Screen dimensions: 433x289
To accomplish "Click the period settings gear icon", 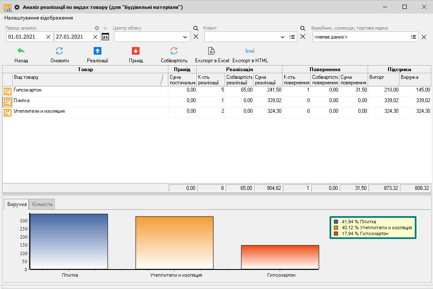I will 97,28.
